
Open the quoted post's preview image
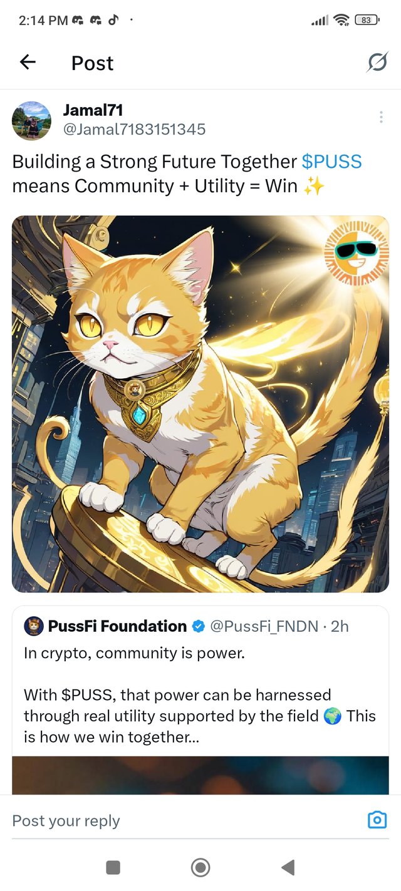pos(200,775)
